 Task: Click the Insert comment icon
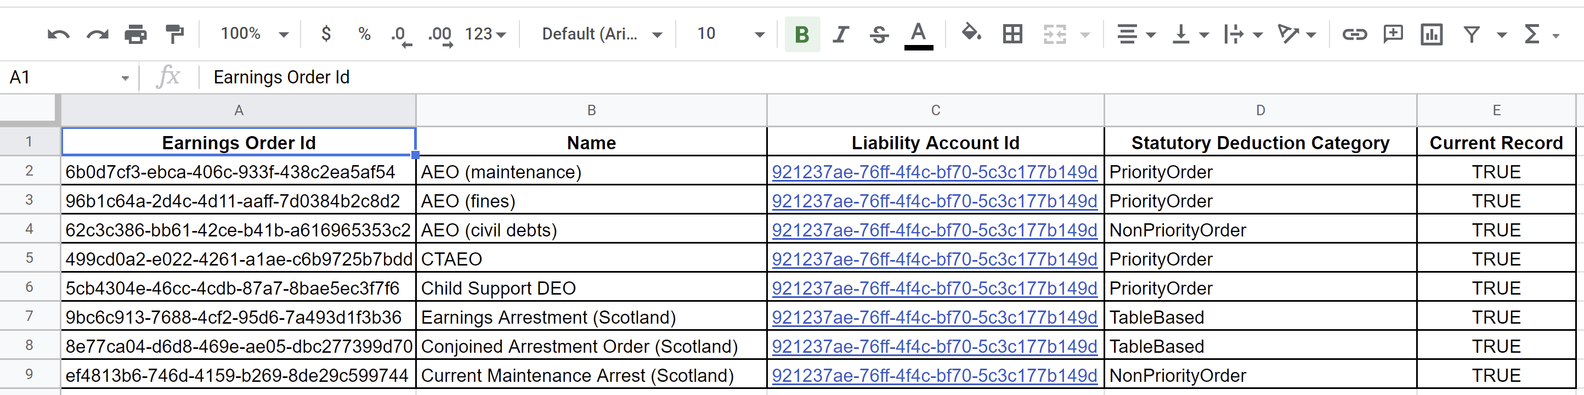click(1393, 34)
